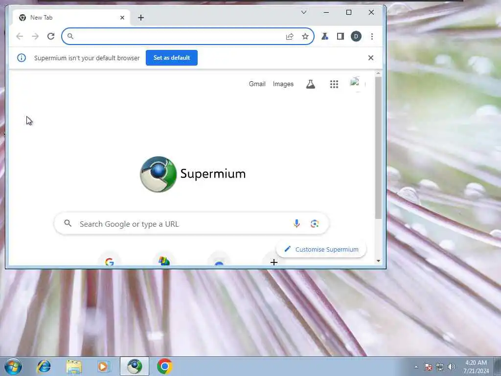Click the share icon in address bar
Viewport: 501px width, 376px height.
(290, 36)
